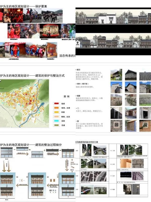Select the orange 维修、改善 legend swatch
The image size is (151, 202).
(56, 108)
